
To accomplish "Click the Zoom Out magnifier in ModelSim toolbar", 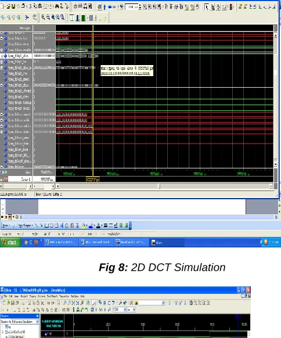I will click(x=48, y=17).
